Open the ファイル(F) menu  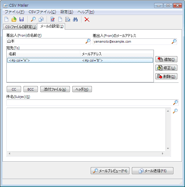[x=14, y=12]
